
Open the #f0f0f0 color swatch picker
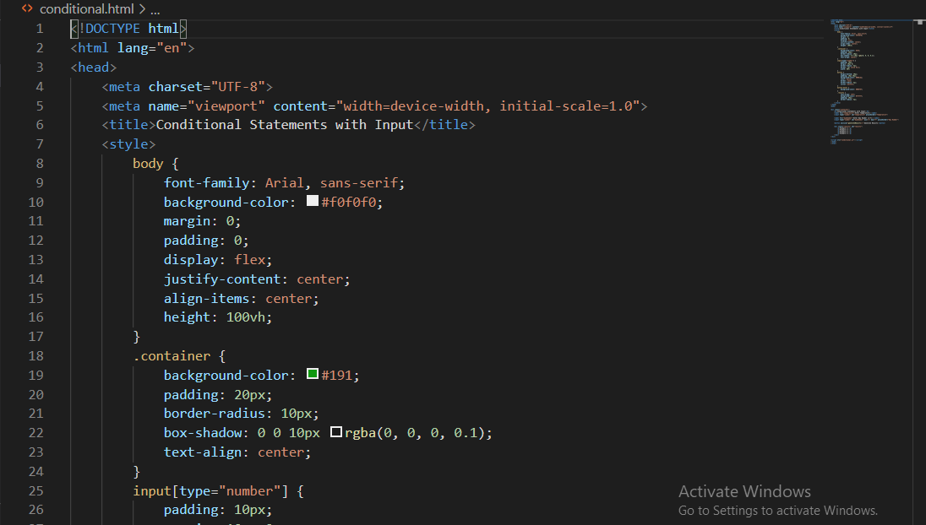pyautogui.click(x=313, y=201)
